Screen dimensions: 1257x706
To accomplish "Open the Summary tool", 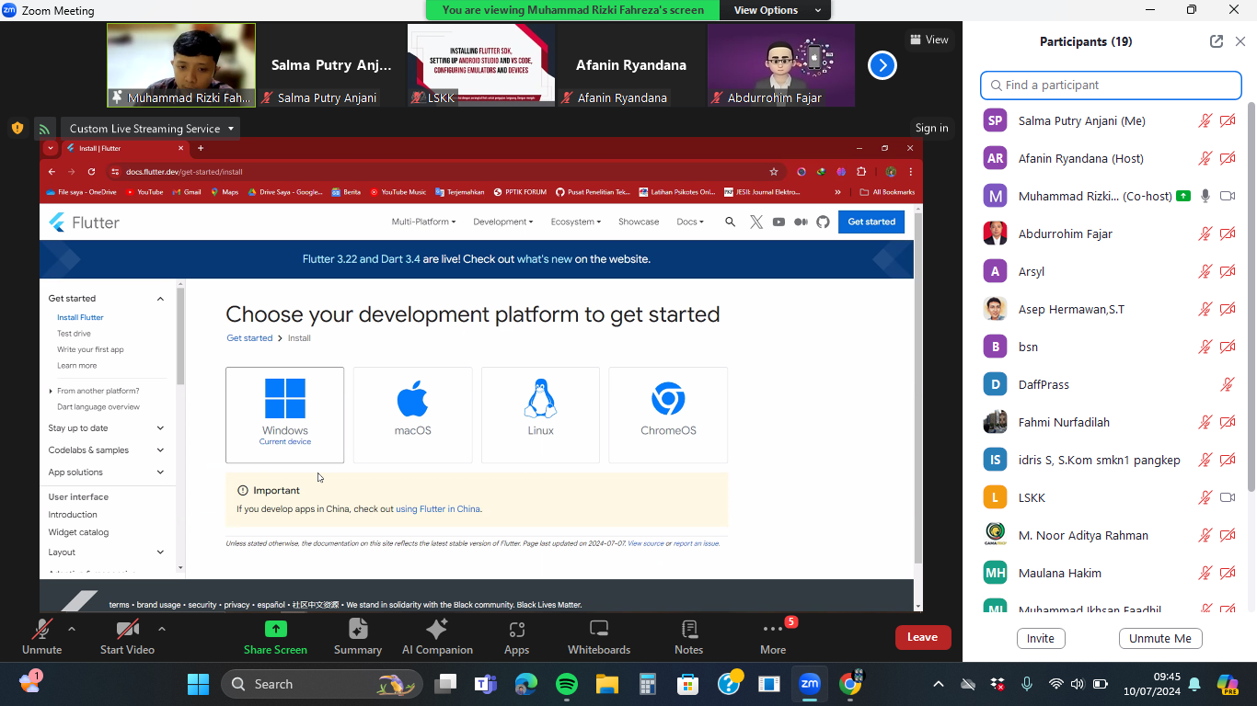I will [358, 636].
